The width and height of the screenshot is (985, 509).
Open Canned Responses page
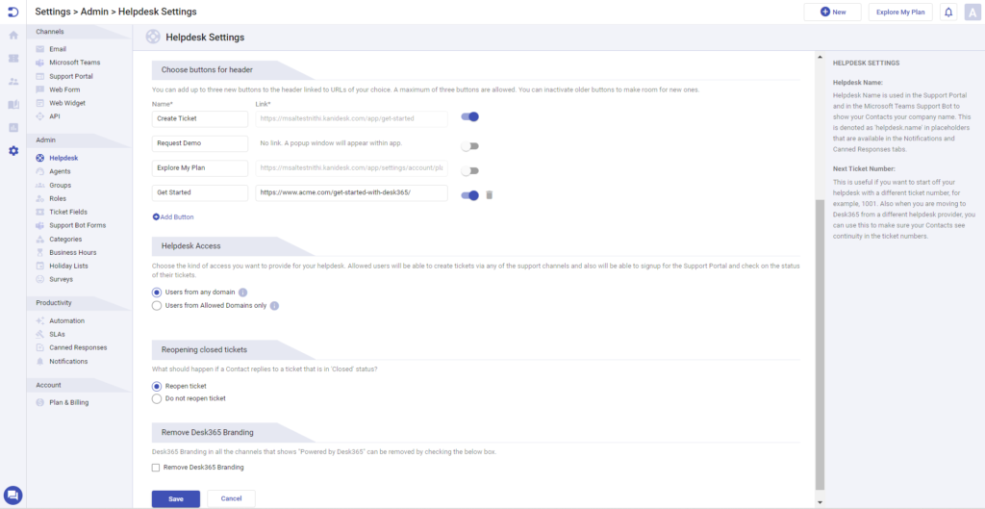click(78, 347)
